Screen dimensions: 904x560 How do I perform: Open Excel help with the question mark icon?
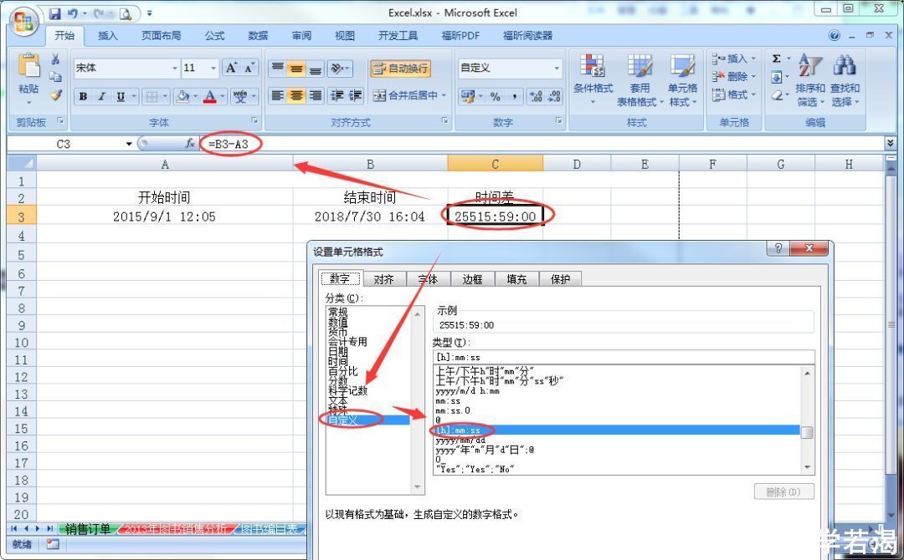835,36
